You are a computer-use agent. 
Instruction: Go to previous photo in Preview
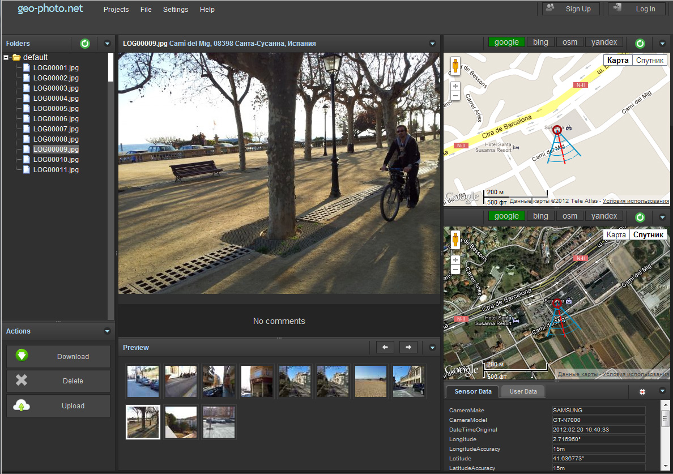[x=385, y=347]
